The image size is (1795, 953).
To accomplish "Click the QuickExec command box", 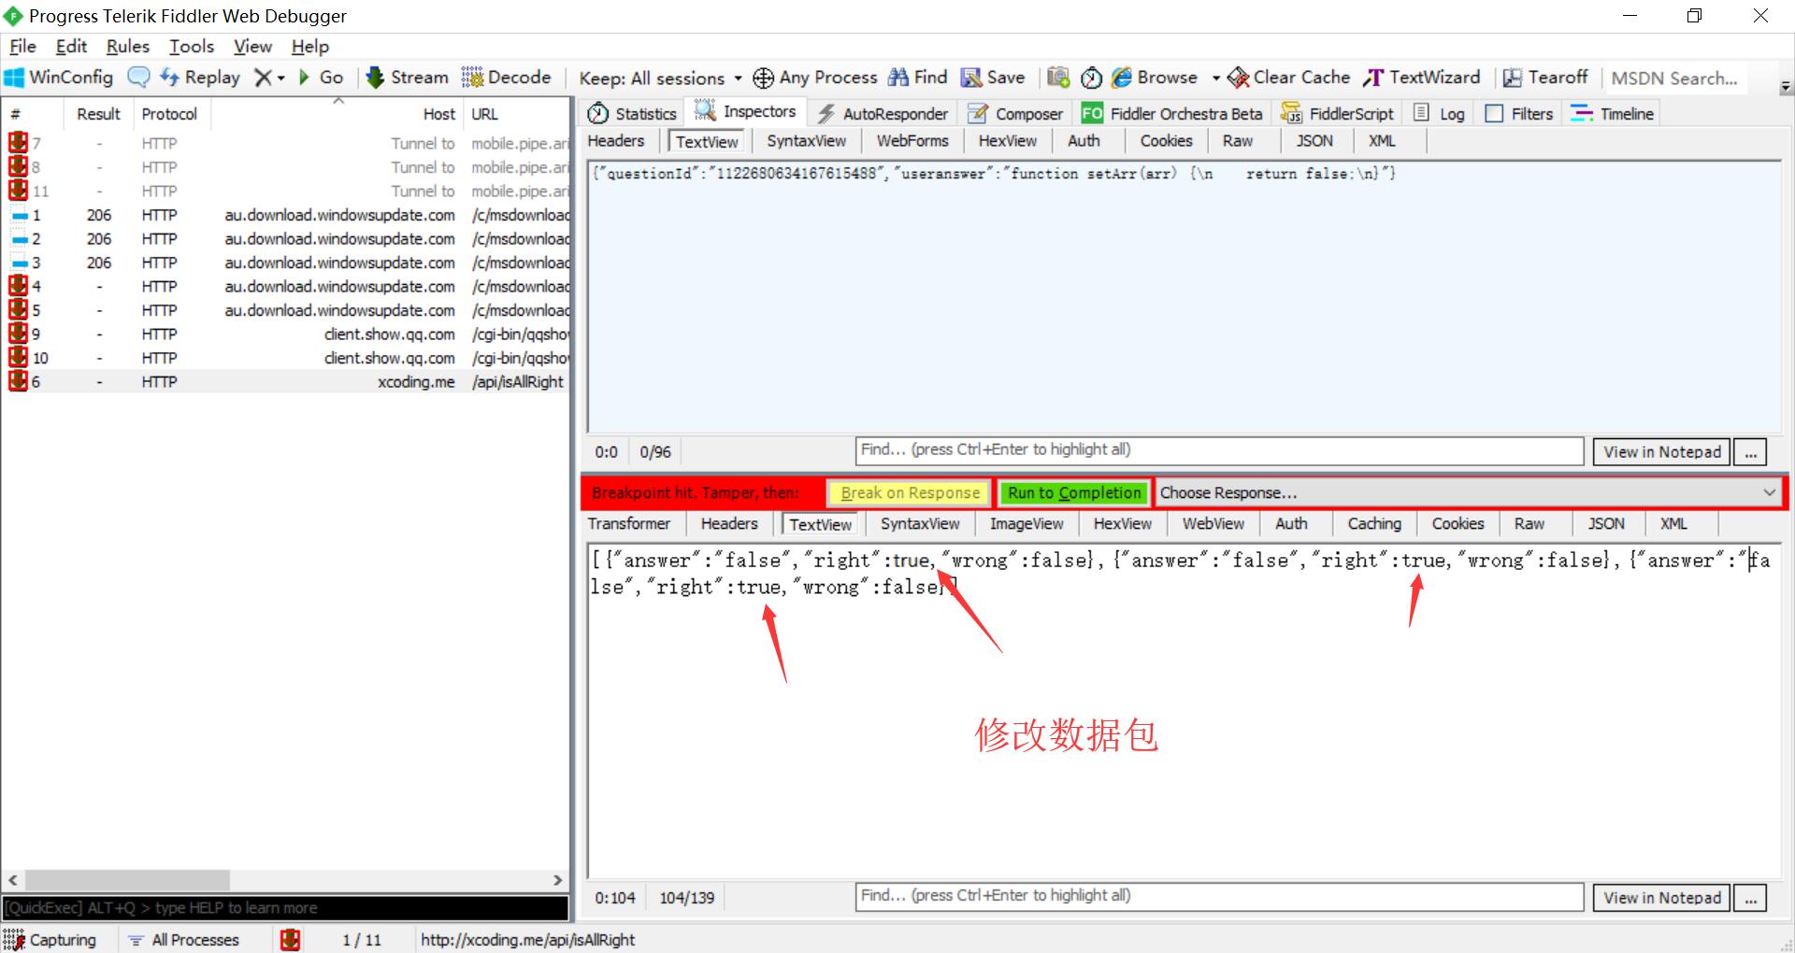I will click(286, 908).
